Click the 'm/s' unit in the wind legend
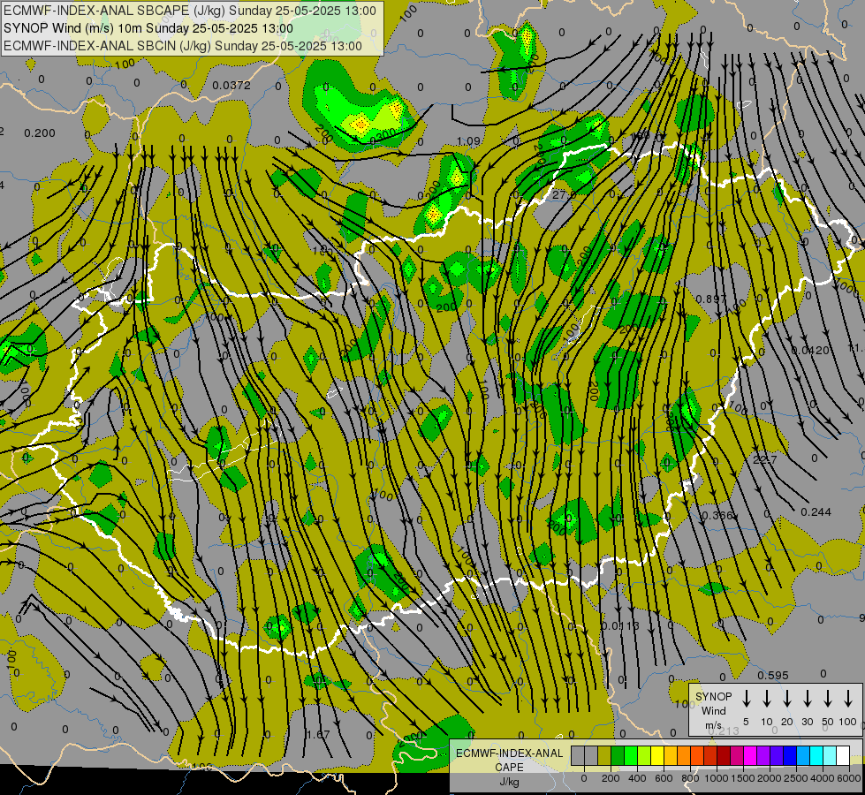Screen dimensions: 865x795 click(713, 725)
